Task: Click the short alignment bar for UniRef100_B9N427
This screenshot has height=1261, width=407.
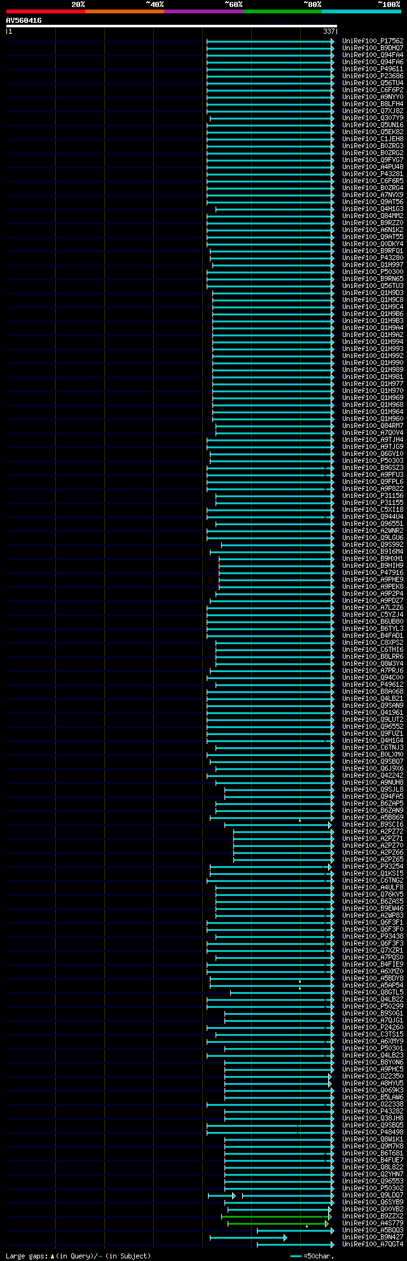Action: (x=248, y=1237)
